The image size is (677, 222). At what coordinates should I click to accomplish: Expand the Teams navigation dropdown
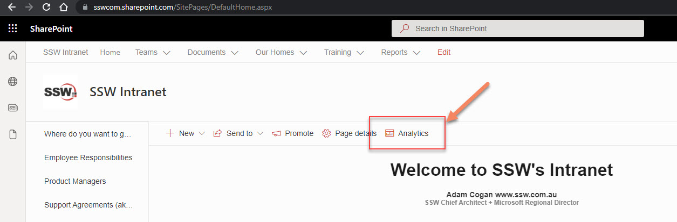pyautogui.click(x=153, y=52)
